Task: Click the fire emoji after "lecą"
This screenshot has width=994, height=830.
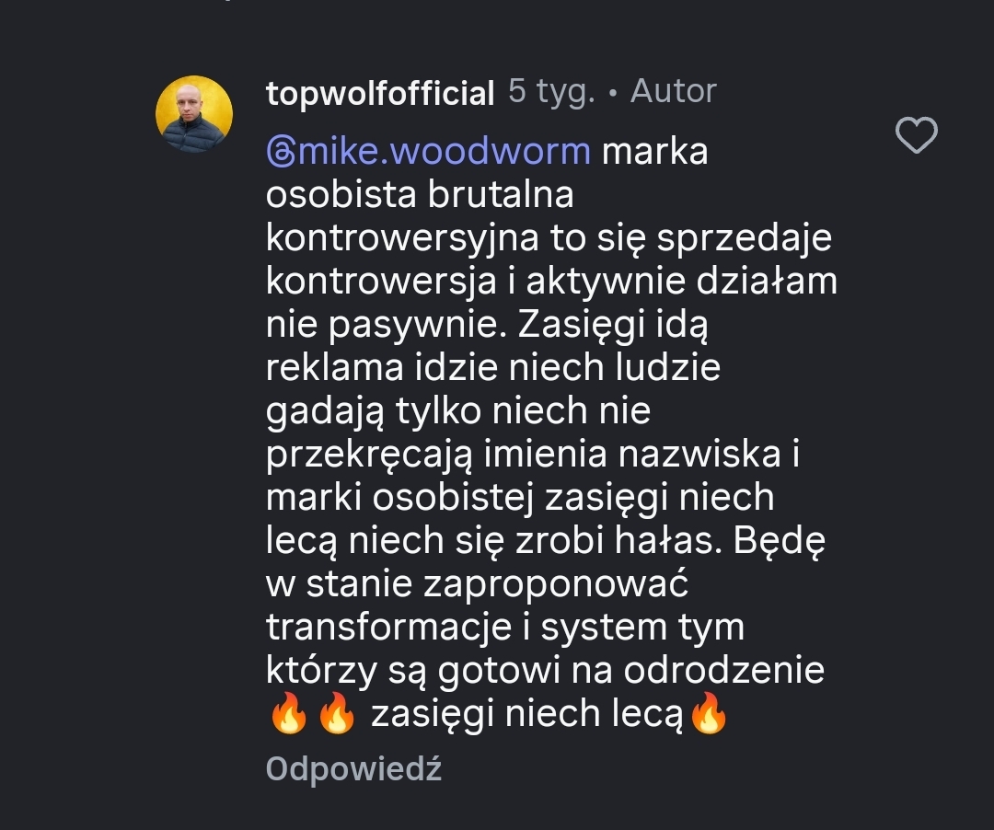Action: 708,714
